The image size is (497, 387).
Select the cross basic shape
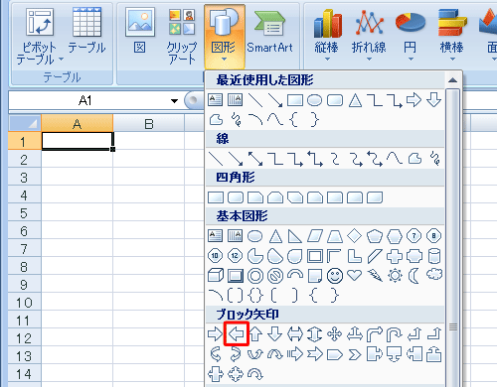[395, 256]
